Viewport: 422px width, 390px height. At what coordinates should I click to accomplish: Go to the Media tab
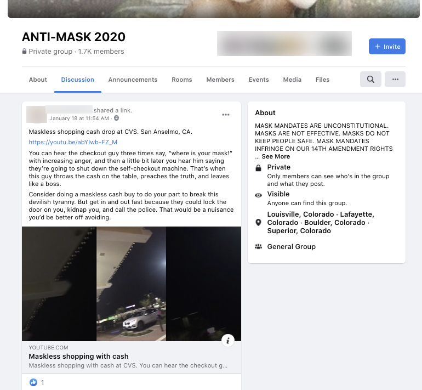pyautogui.click(x=292, y=80)
